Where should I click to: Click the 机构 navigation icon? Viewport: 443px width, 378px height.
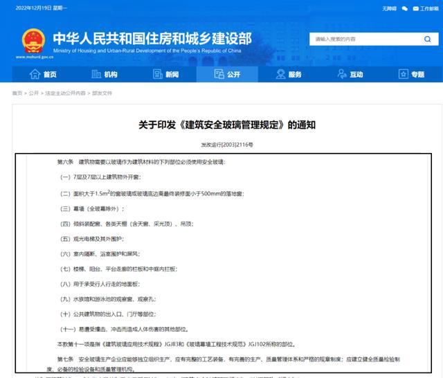pos(95,75)
